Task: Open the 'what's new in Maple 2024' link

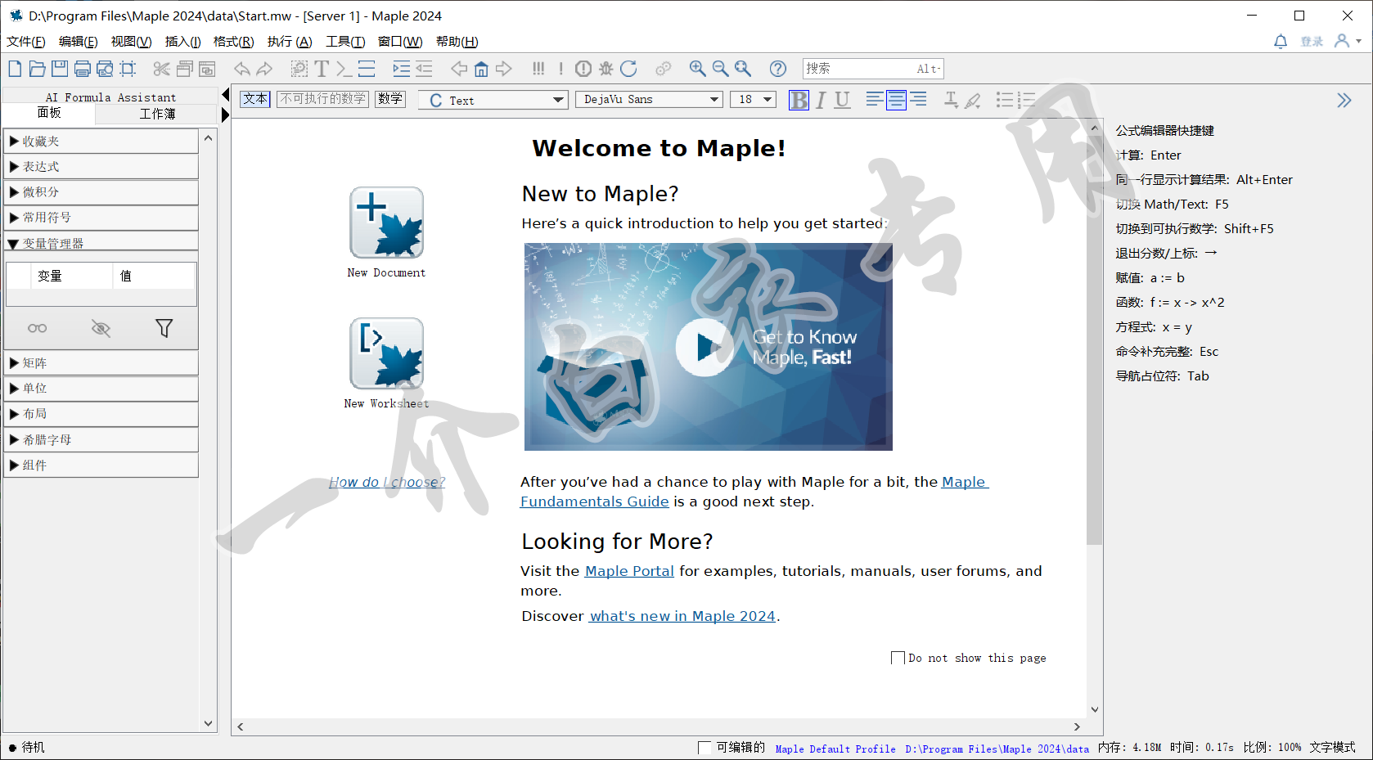Action: 682,616
